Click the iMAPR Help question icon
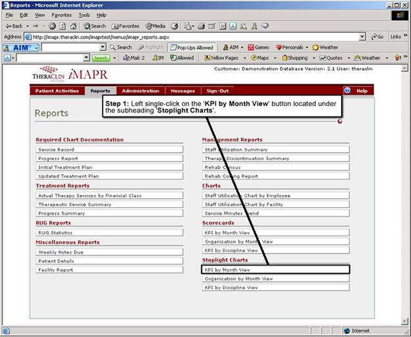 click(347, 90)
